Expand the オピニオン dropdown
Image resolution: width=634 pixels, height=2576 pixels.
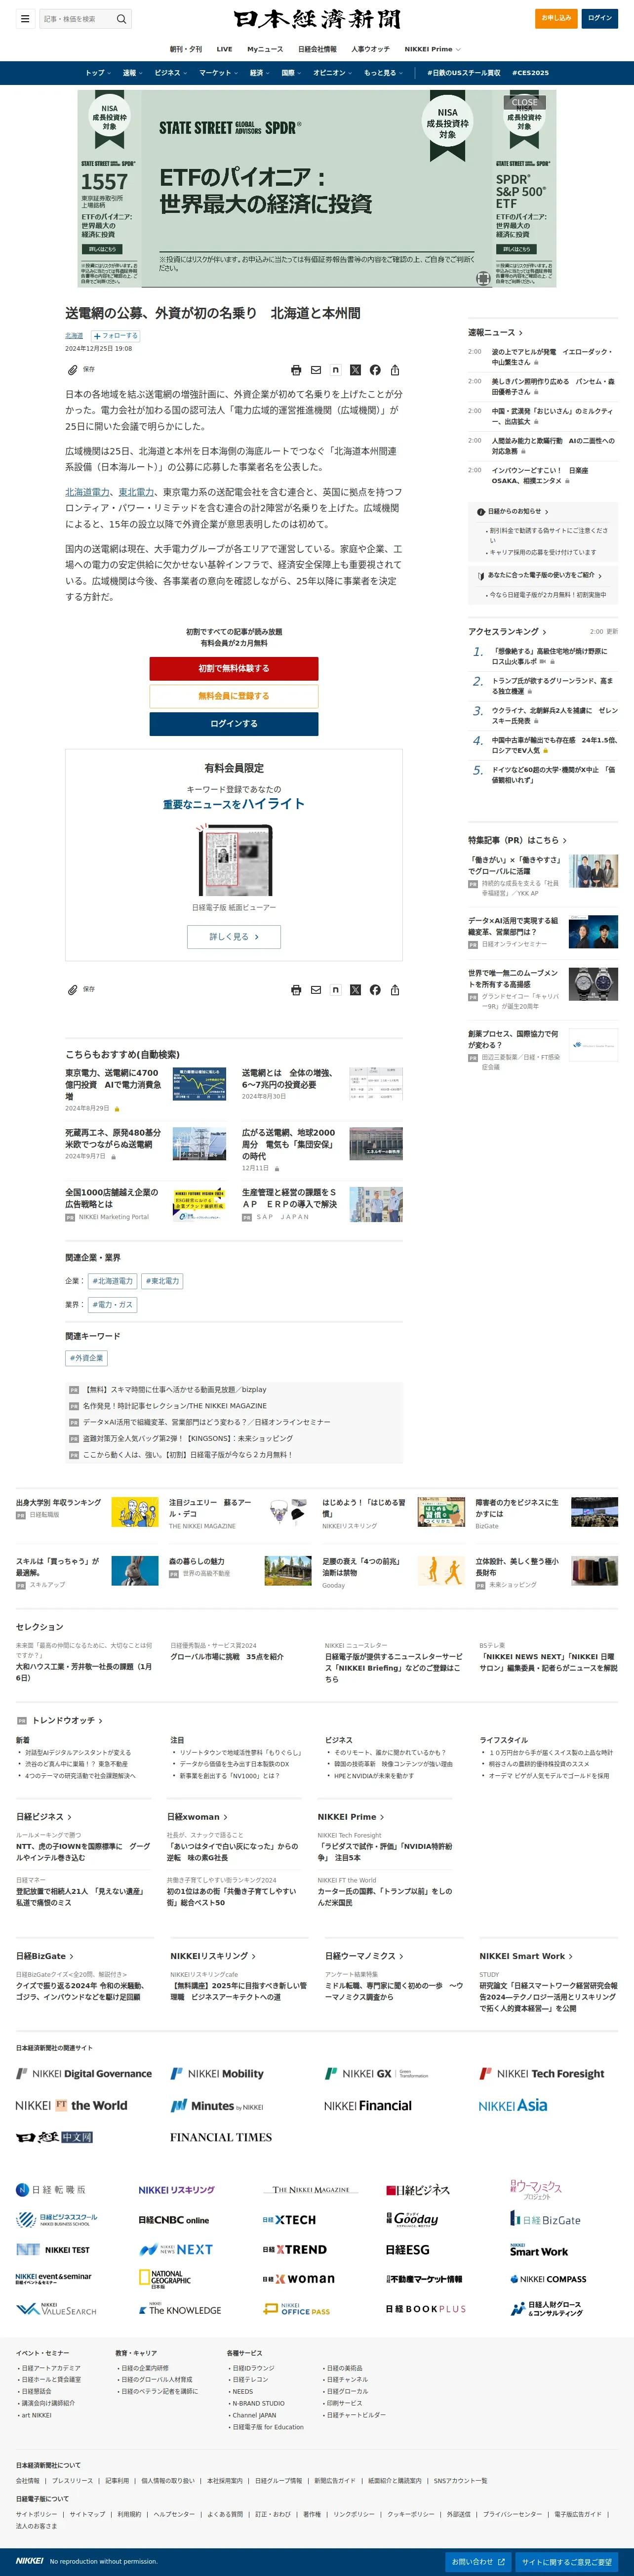point(333,73)
